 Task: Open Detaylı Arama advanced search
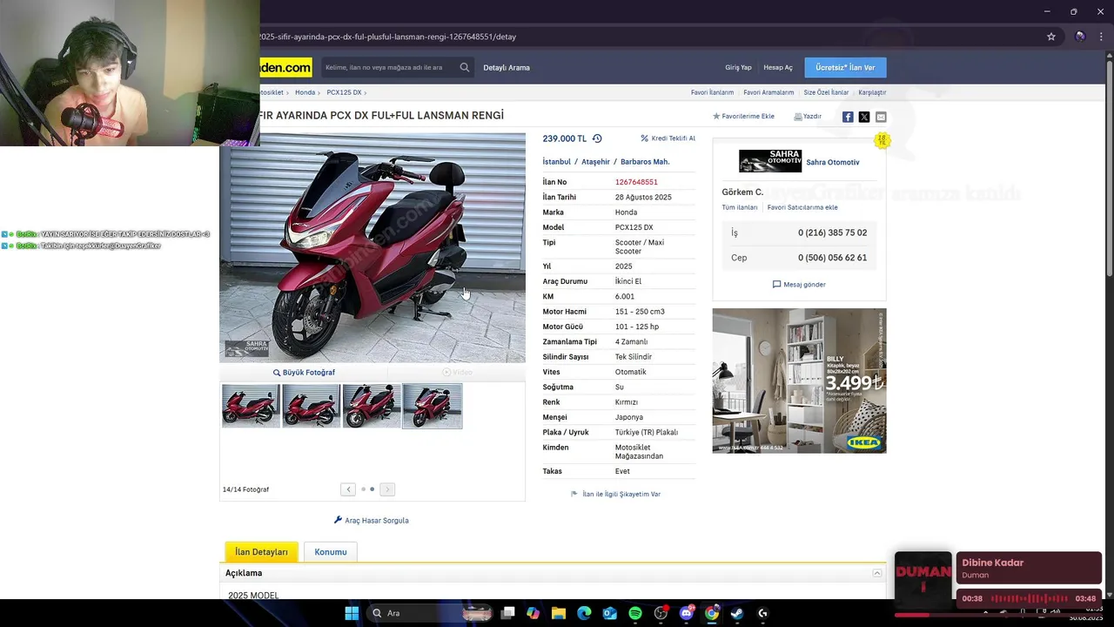[507, 67]
